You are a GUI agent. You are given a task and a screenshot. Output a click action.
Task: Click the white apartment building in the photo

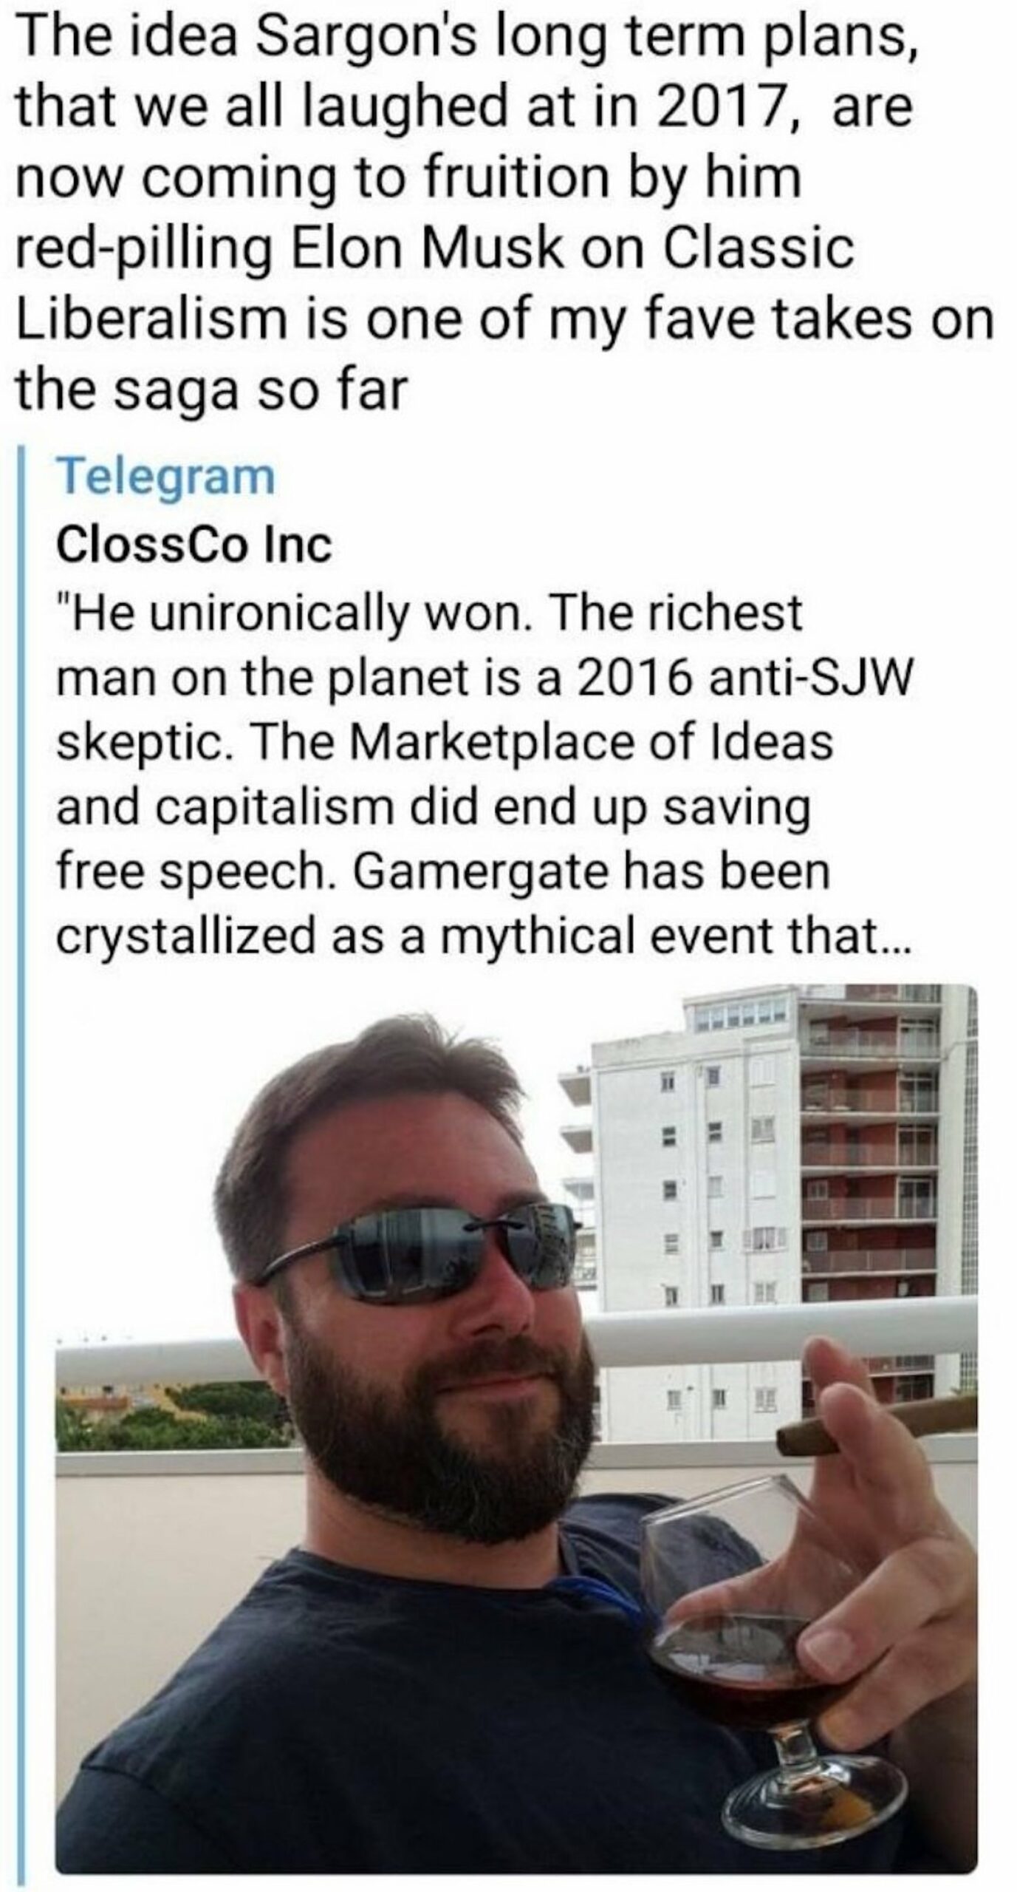(694, 1153)
